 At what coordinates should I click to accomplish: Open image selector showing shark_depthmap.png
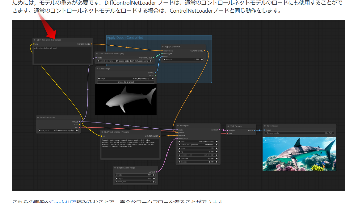[x=126, y=79]
